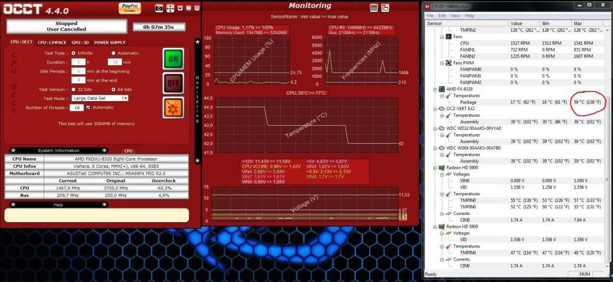Click the Stopped User Cancelled status box

pyautogui.click(x=66, y=26)
